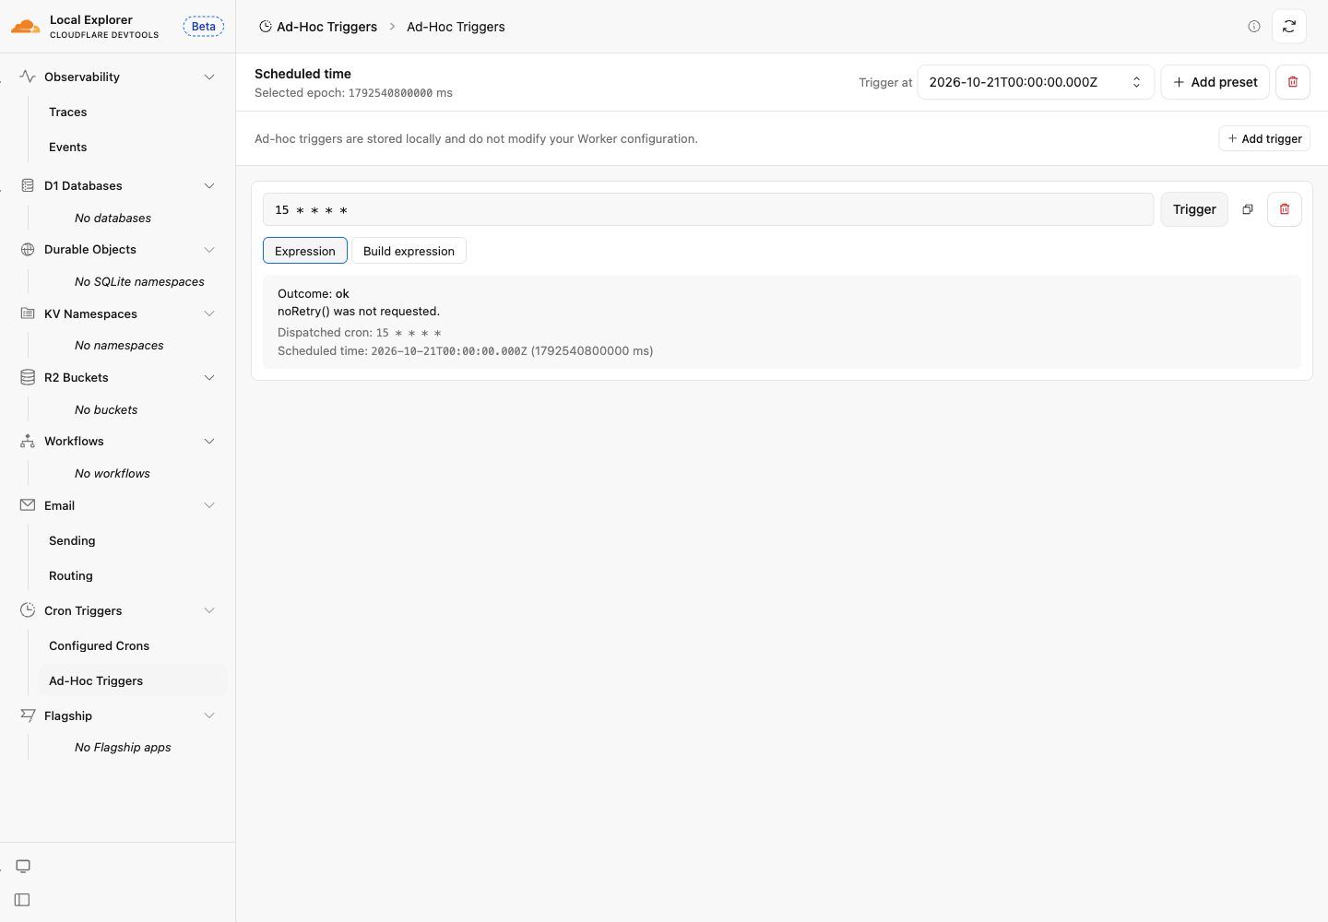Collapse the Cron Triggers section chevron
This screenshot has width=1328, height=922.
pos(209,610)
